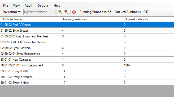This screenshot has height=97, width=174.
Task: Open the View menu
Action: [16, 6]
